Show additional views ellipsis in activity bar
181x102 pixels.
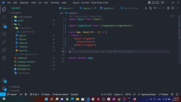point(4,66)
